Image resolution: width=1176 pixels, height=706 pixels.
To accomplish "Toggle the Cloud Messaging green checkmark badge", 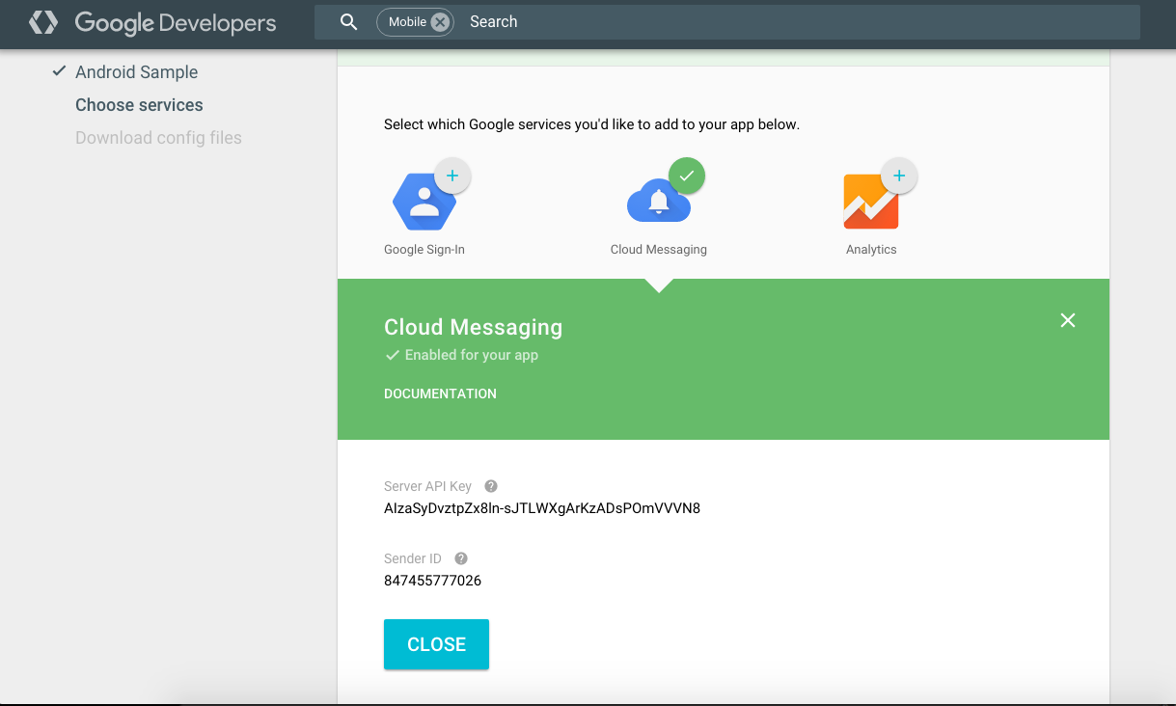I will pyautogui.click(x=687, y=176).
